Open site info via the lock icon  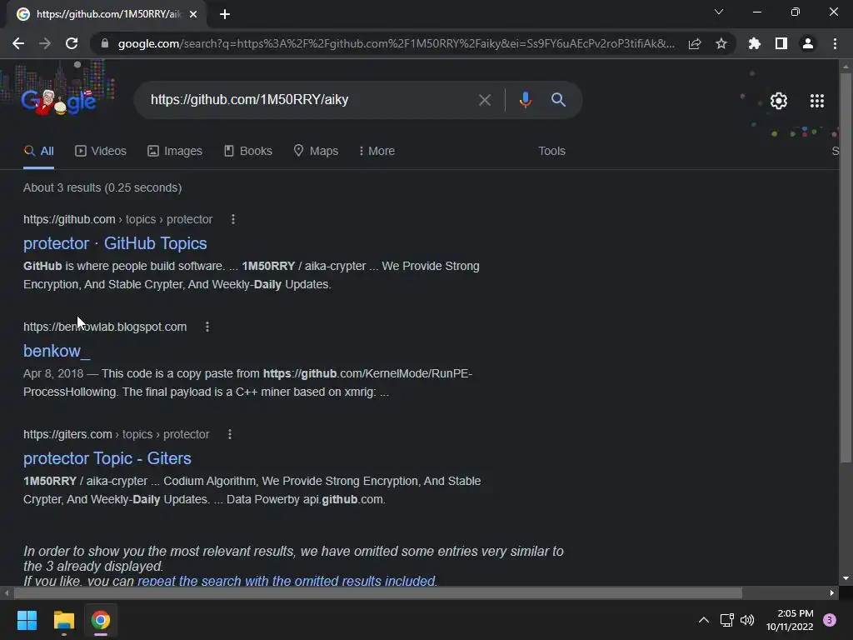[105, 43]
